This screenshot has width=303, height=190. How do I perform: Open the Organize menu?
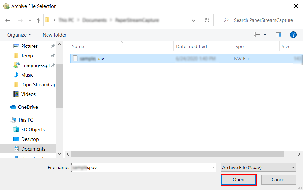tap(19, 35)
